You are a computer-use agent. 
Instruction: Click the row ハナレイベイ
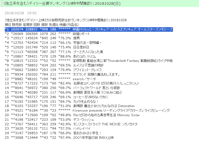point(48,129)
